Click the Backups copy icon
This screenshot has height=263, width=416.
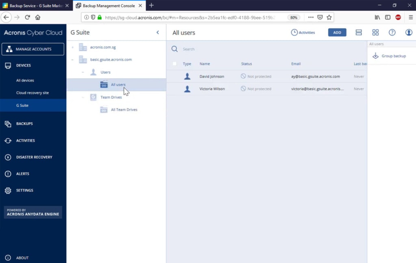coord(8,124)
